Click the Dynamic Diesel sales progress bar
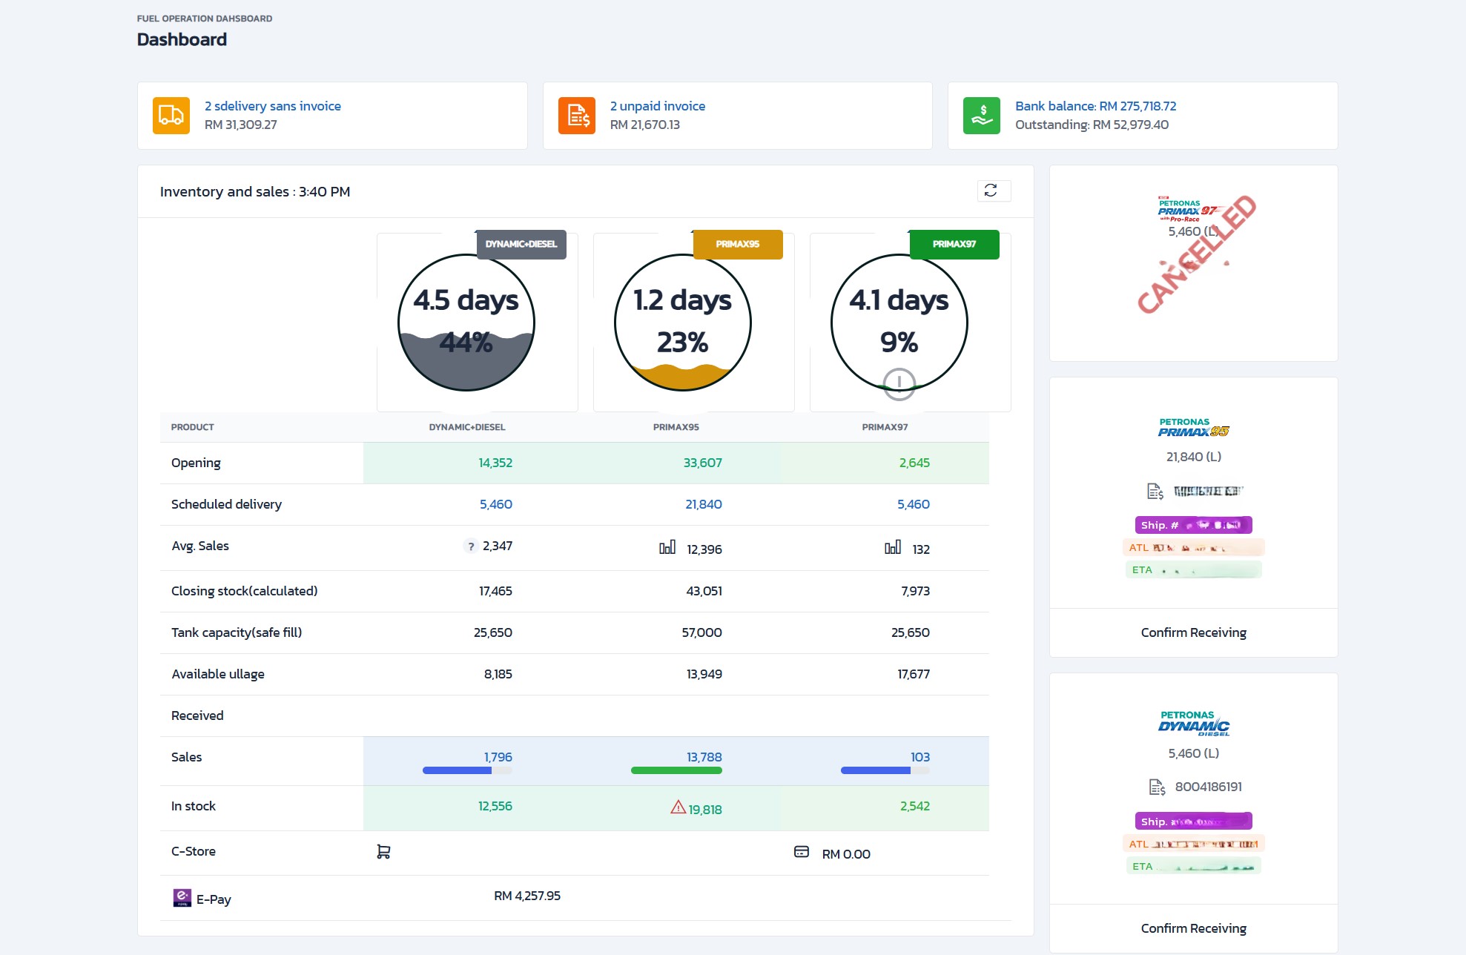The height and width of the screenshot is (955, 1466). [x=466, y=770]
